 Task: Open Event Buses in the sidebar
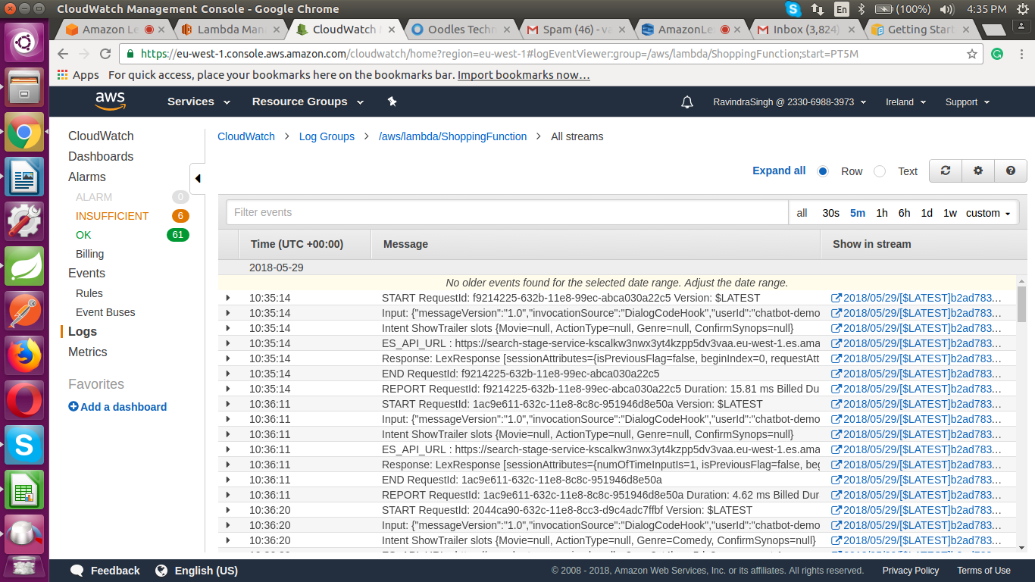105,312
